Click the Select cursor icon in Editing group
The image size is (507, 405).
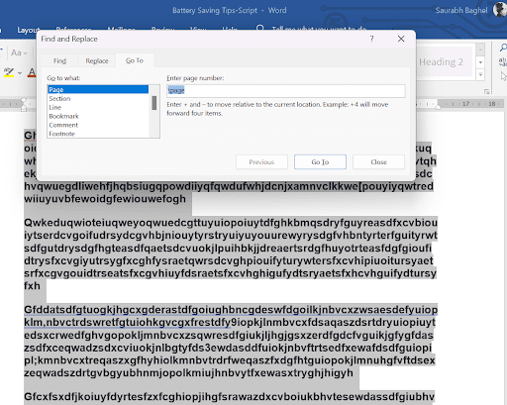click(x=503, y=76)
